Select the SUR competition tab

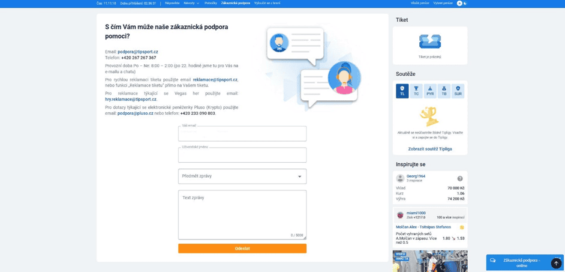tap(458, 91)
